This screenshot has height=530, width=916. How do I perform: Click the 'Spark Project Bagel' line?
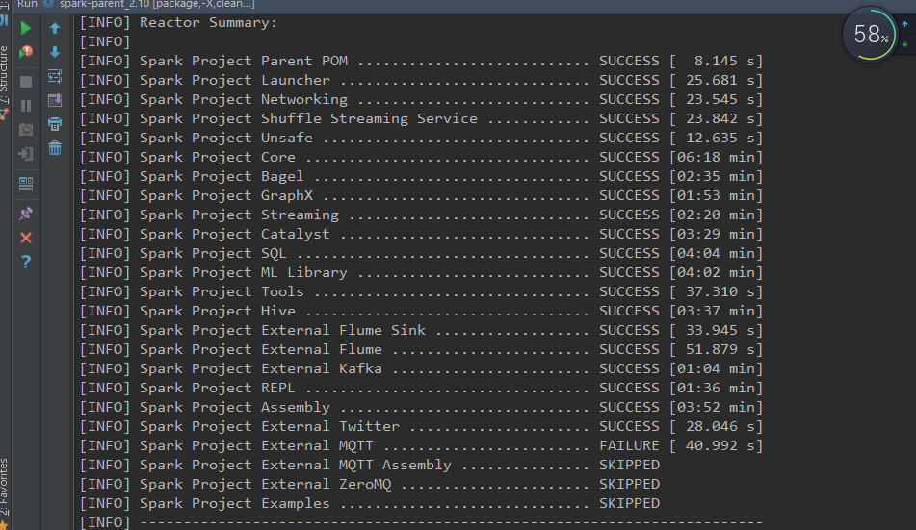pos(421,177)
